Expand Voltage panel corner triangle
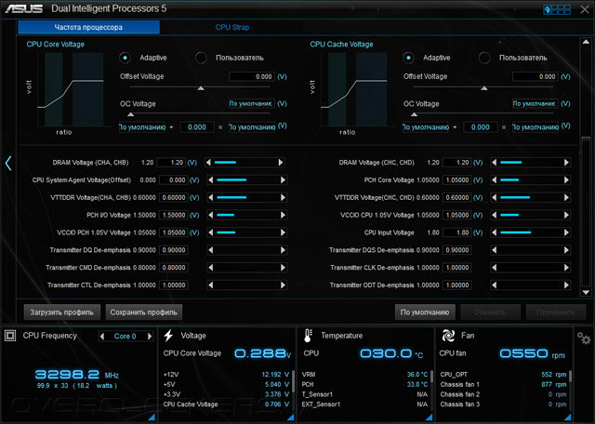 tap(291, 417)
